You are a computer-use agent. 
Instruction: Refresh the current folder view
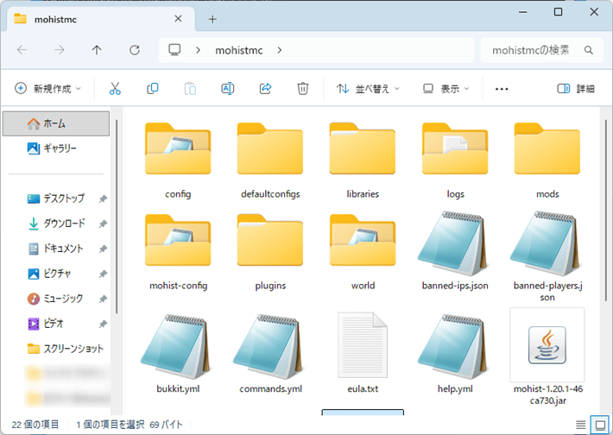pyautogui.click(x=135, y=50)
